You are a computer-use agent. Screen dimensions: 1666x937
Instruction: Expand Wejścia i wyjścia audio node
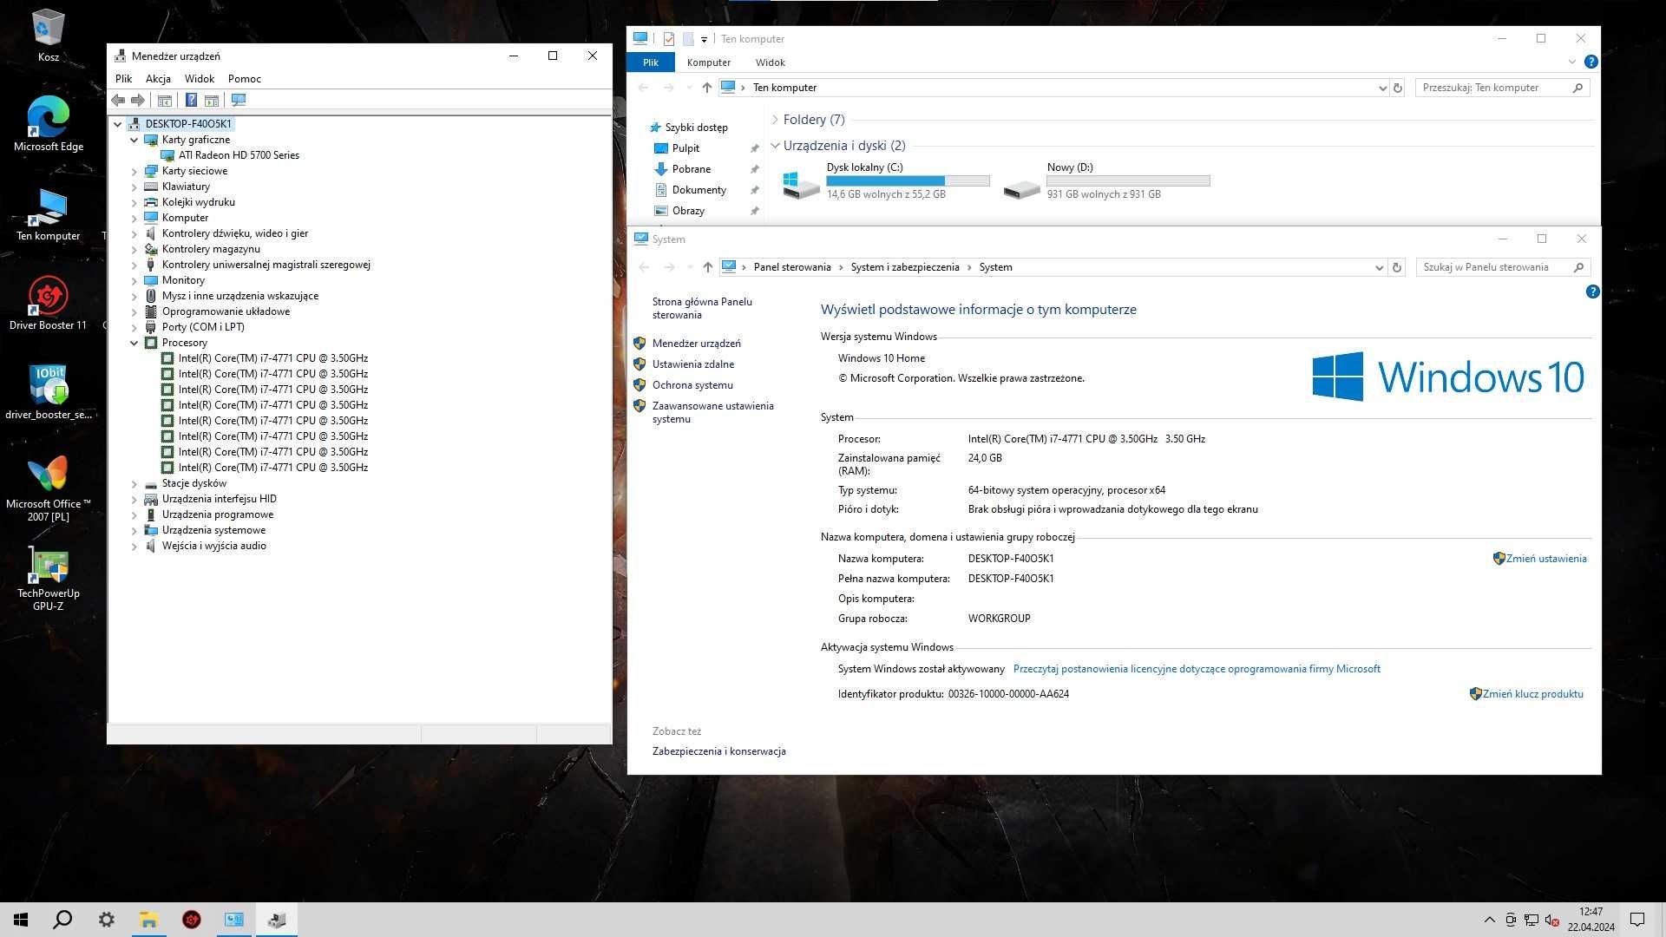click(134, 546)
